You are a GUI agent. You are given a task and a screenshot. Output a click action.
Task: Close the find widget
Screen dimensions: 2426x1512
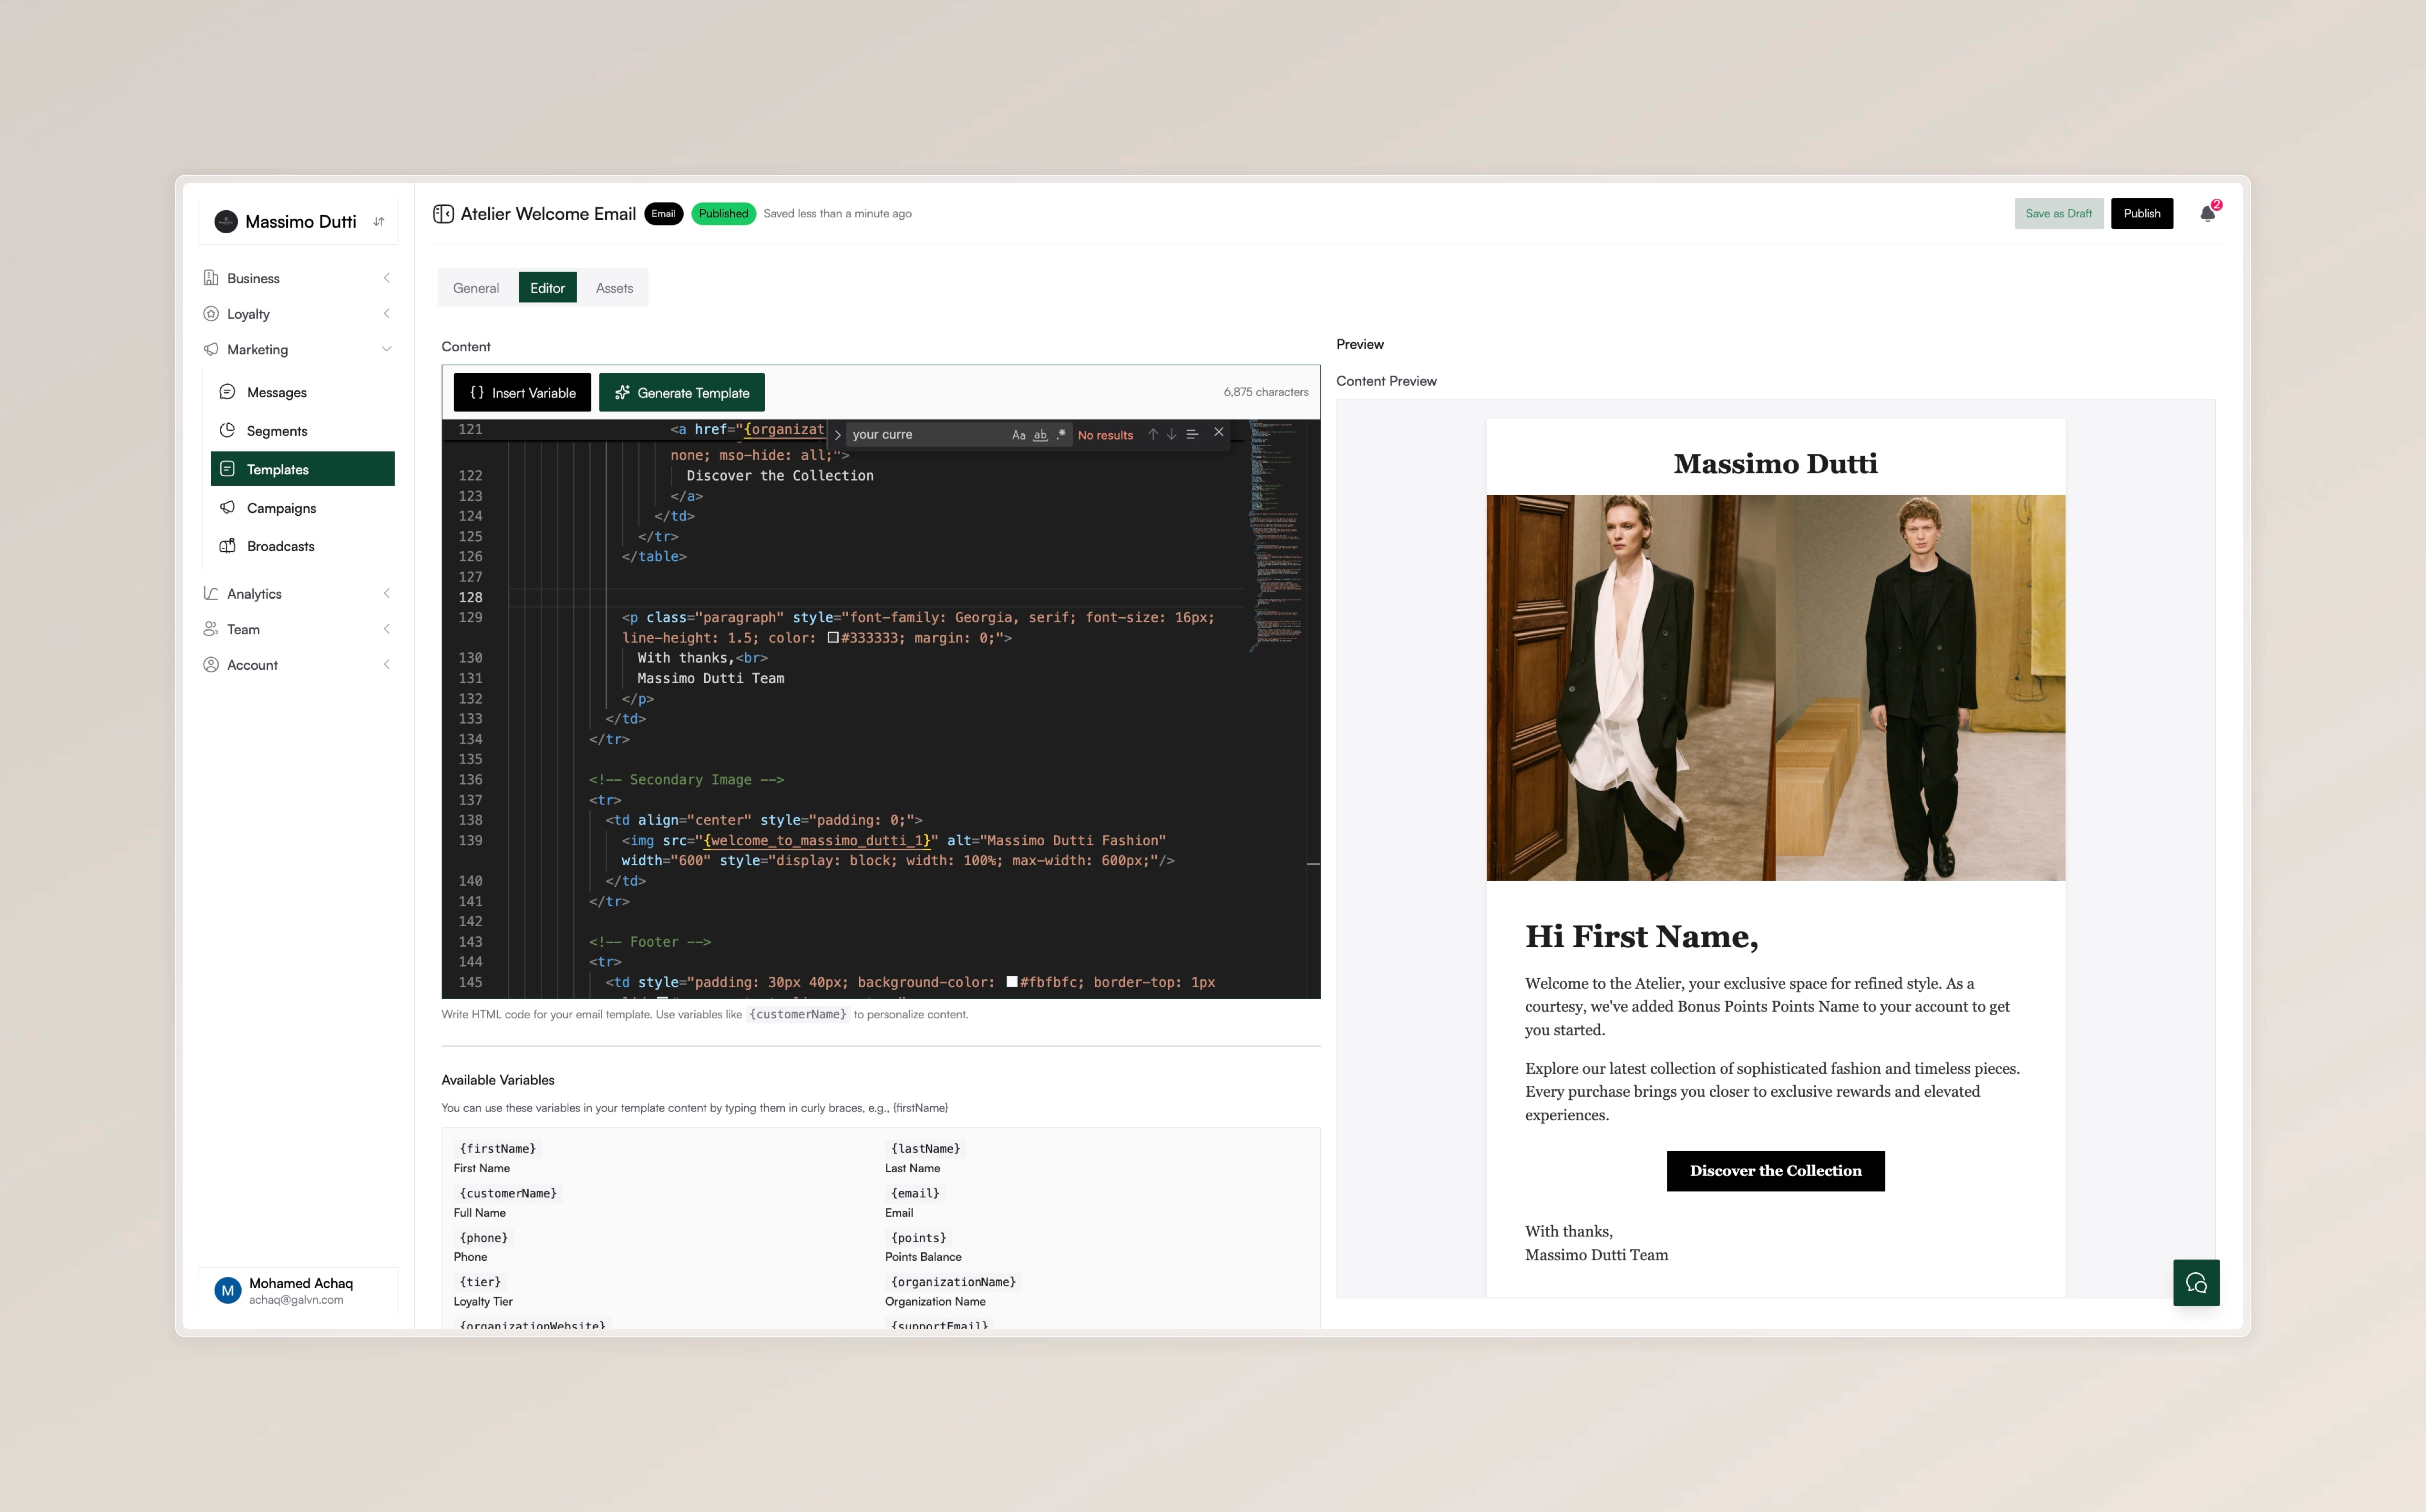pyautogui.click(x=1219, y=432)
